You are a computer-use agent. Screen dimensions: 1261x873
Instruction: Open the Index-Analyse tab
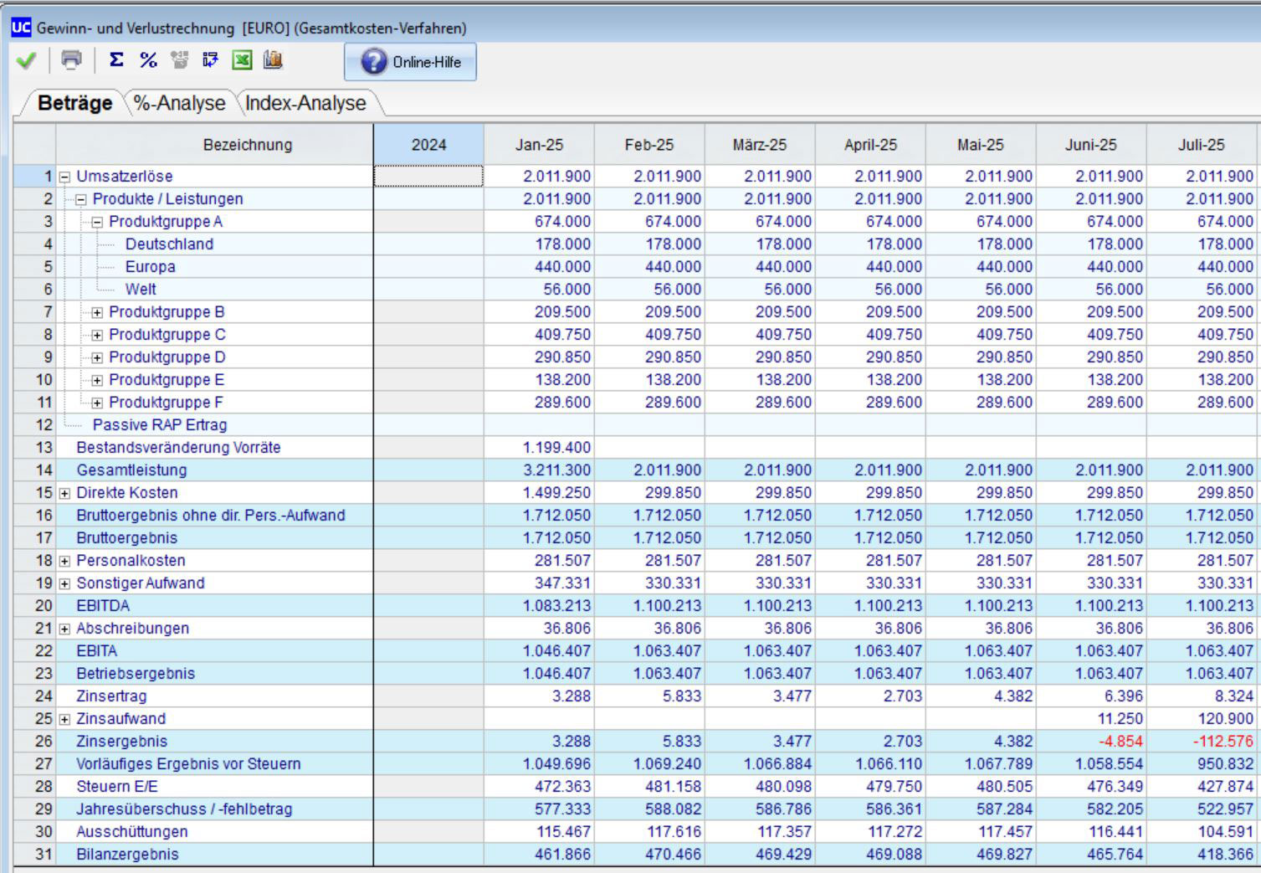click(305, 103)
